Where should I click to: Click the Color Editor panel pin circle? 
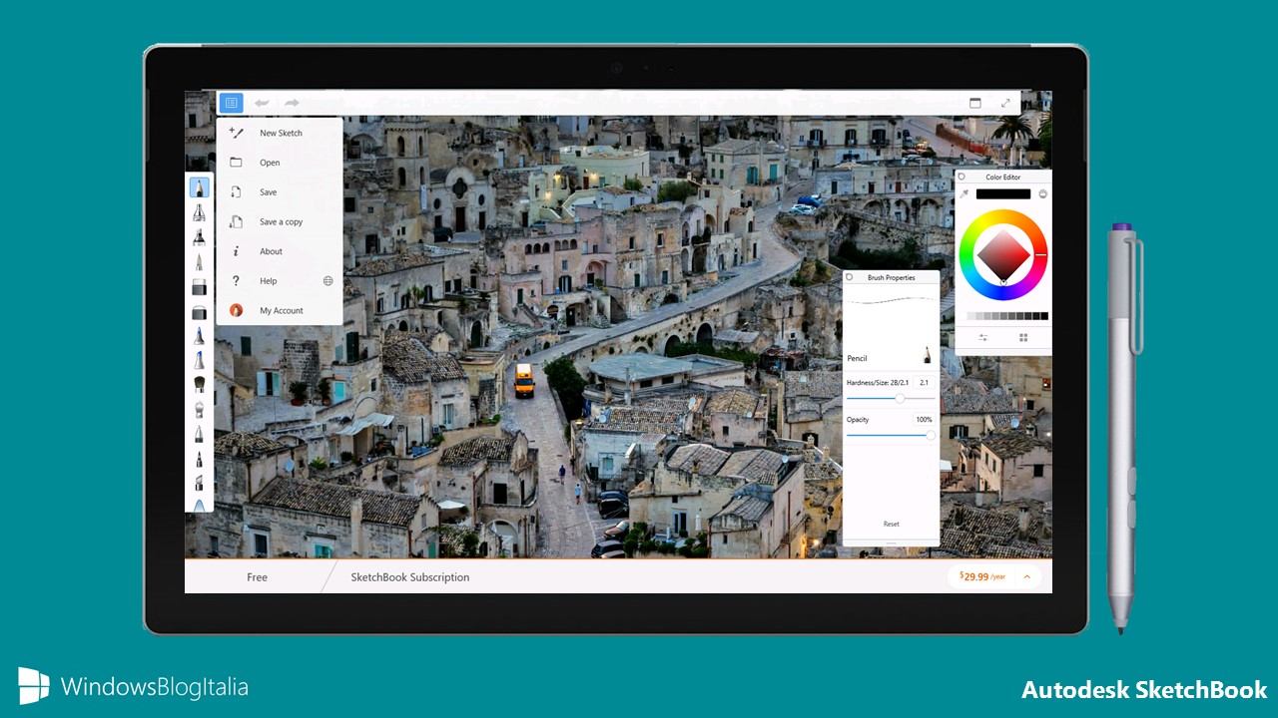(x=961, y=177)
